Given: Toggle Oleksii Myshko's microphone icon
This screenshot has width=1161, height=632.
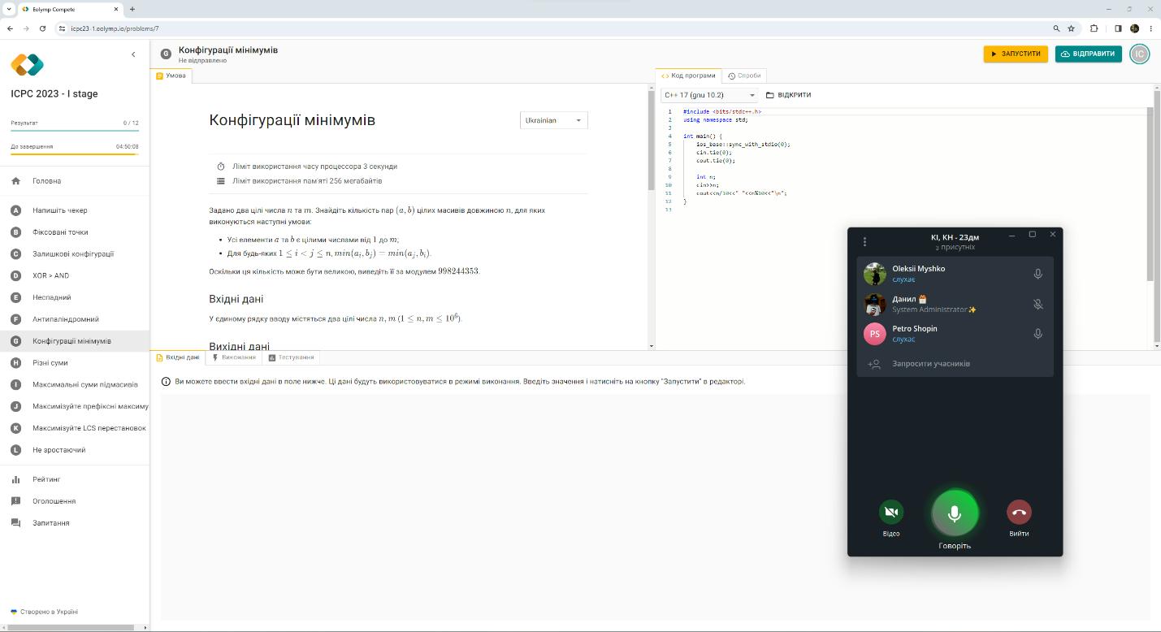Looking at the screenshot, I should click(1038, 274).
